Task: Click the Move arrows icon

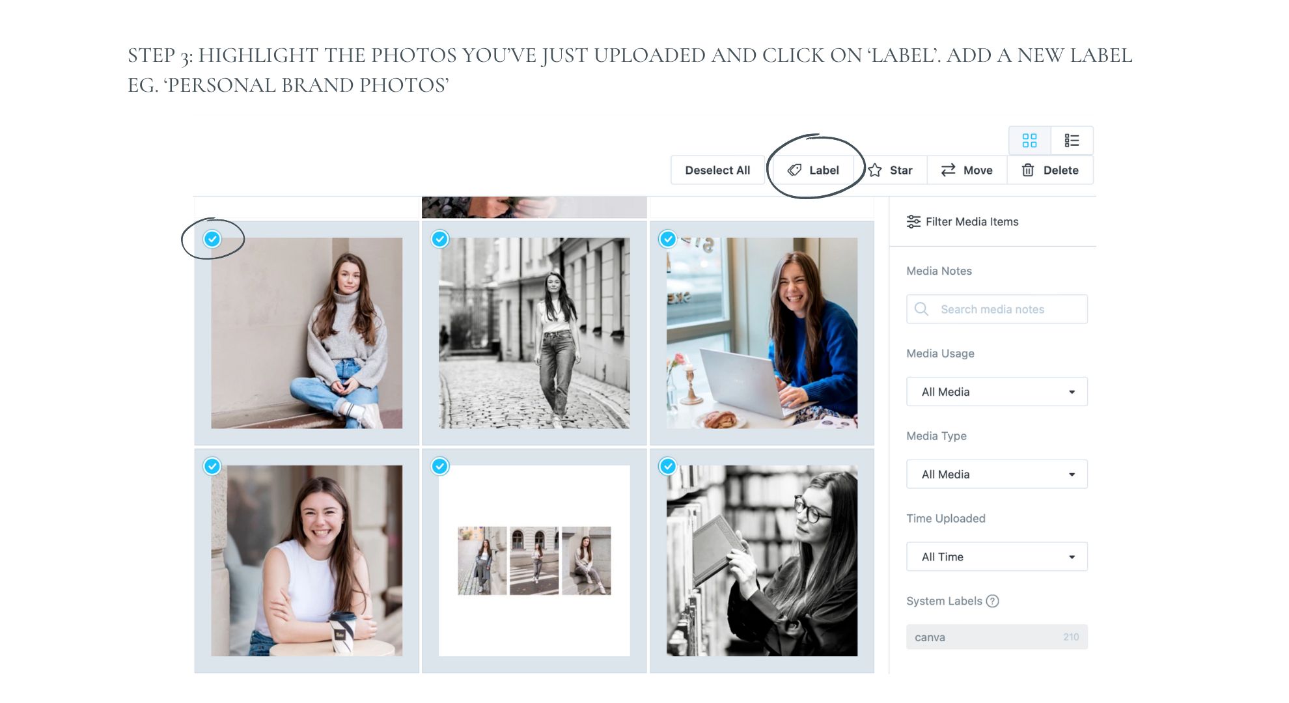Action: [948, 170]
